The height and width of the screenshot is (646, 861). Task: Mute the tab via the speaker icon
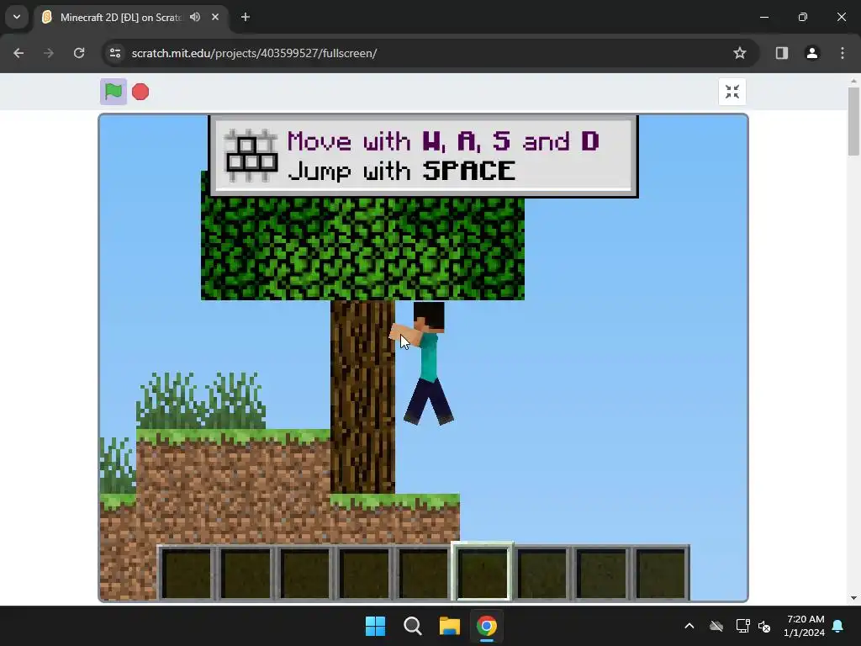coord(195,17)
